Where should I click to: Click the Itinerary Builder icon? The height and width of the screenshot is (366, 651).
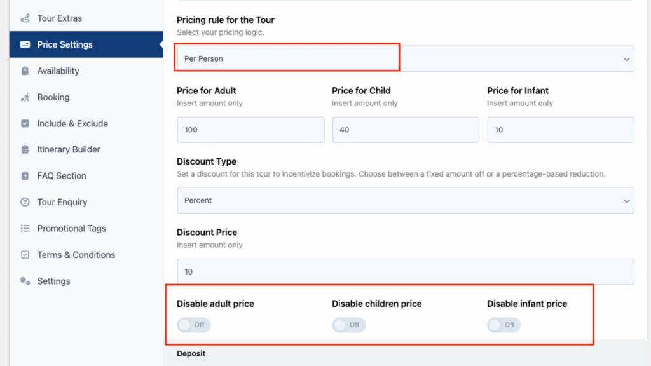25,149
